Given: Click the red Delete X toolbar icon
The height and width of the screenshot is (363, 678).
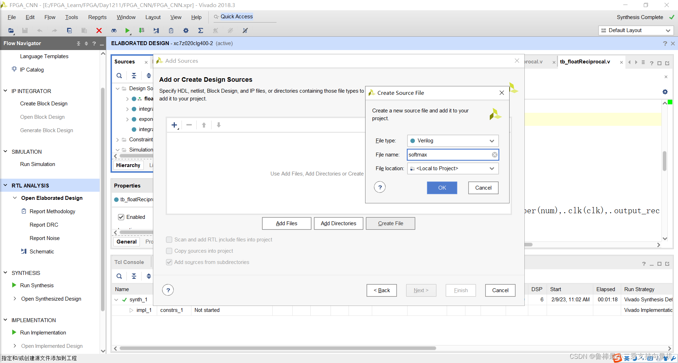Looking at the screenshot, I should point(99,31).
